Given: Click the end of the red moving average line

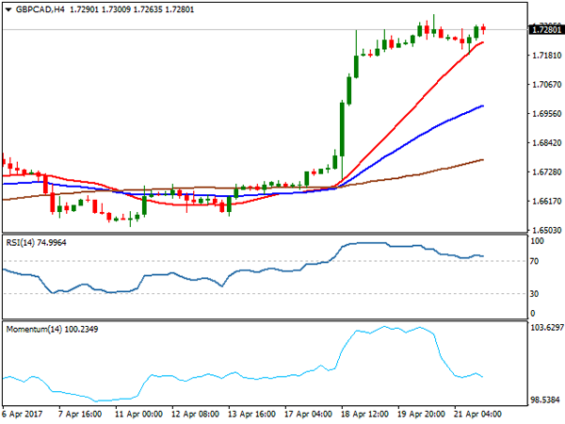Looking at the screenshot, I should coord(482,42).
